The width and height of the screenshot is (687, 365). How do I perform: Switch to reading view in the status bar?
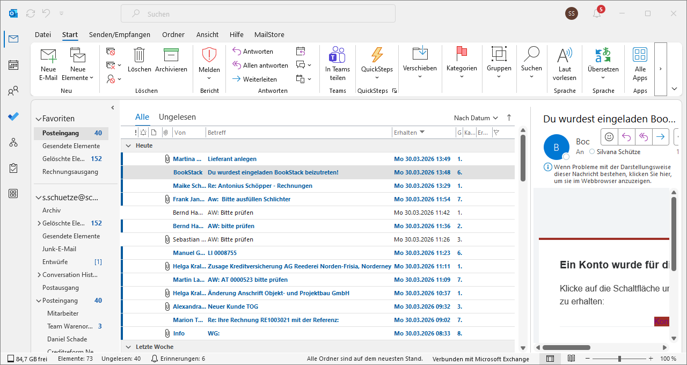(x=571, y=359)
